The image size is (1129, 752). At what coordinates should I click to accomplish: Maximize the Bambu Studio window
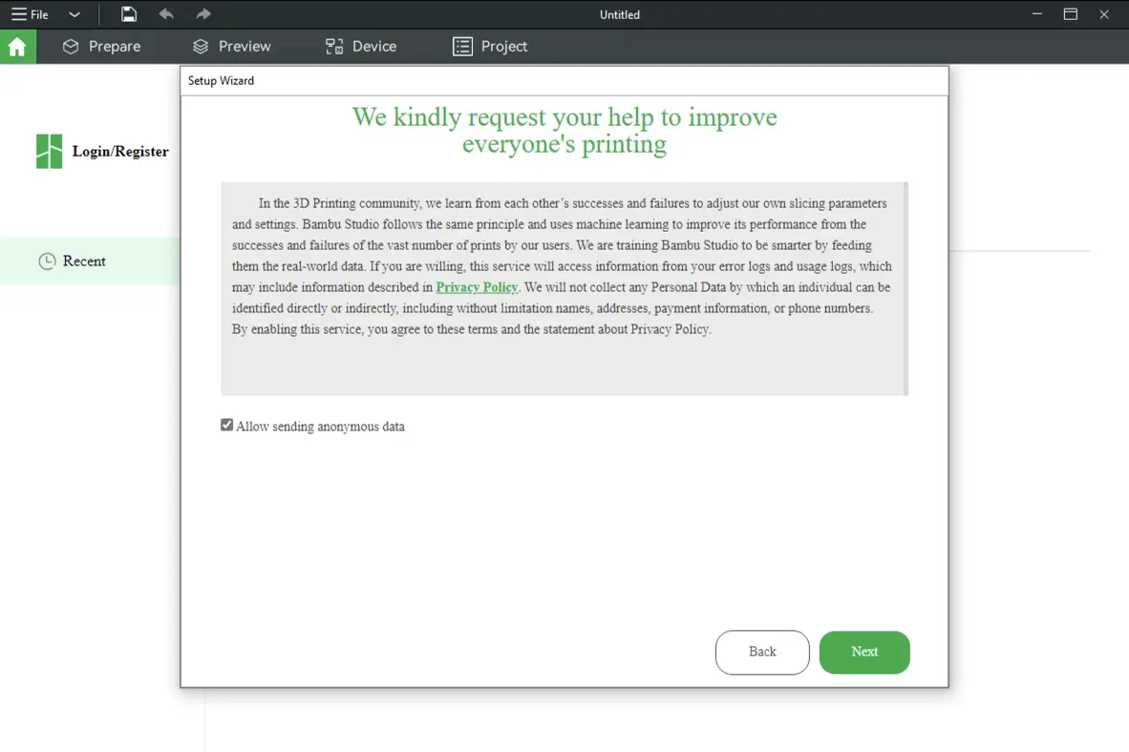click(x=1071, y=13)
